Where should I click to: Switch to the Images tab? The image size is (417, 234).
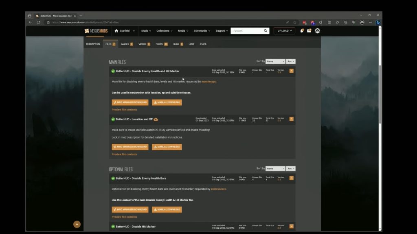click(x=125, y=44)
